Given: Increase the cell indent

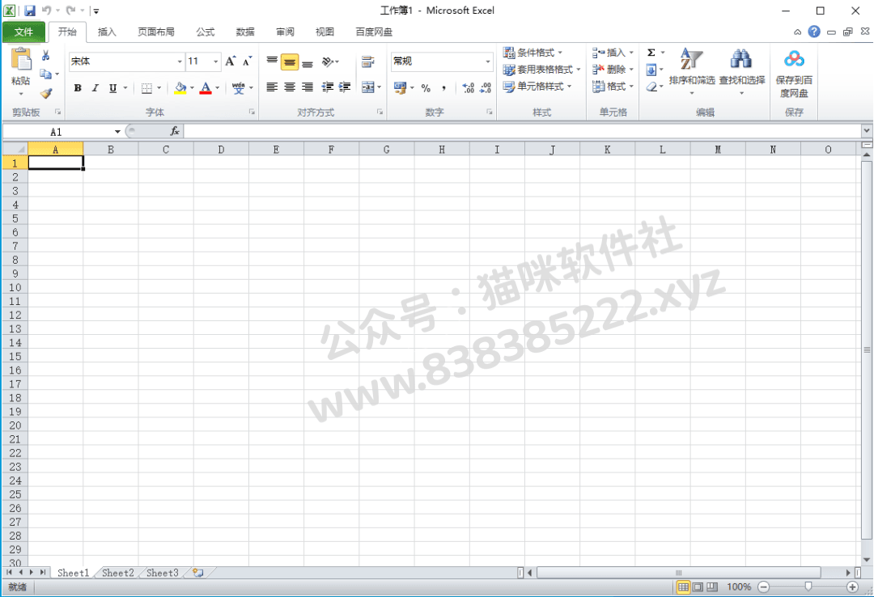Looking at the screenshot, I should 345,87.
